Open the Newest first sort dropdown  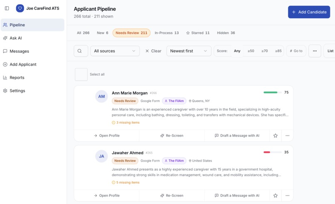(x=189, y=51)
